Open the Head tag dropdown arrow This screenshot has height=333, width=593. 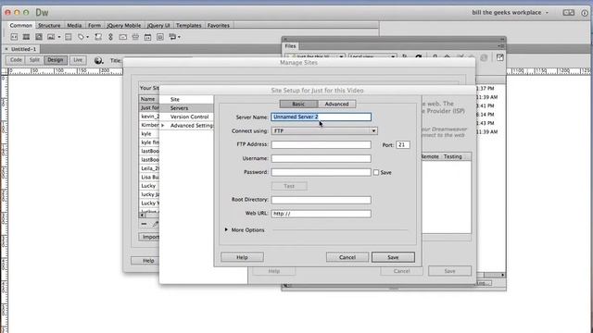(87, 37)
